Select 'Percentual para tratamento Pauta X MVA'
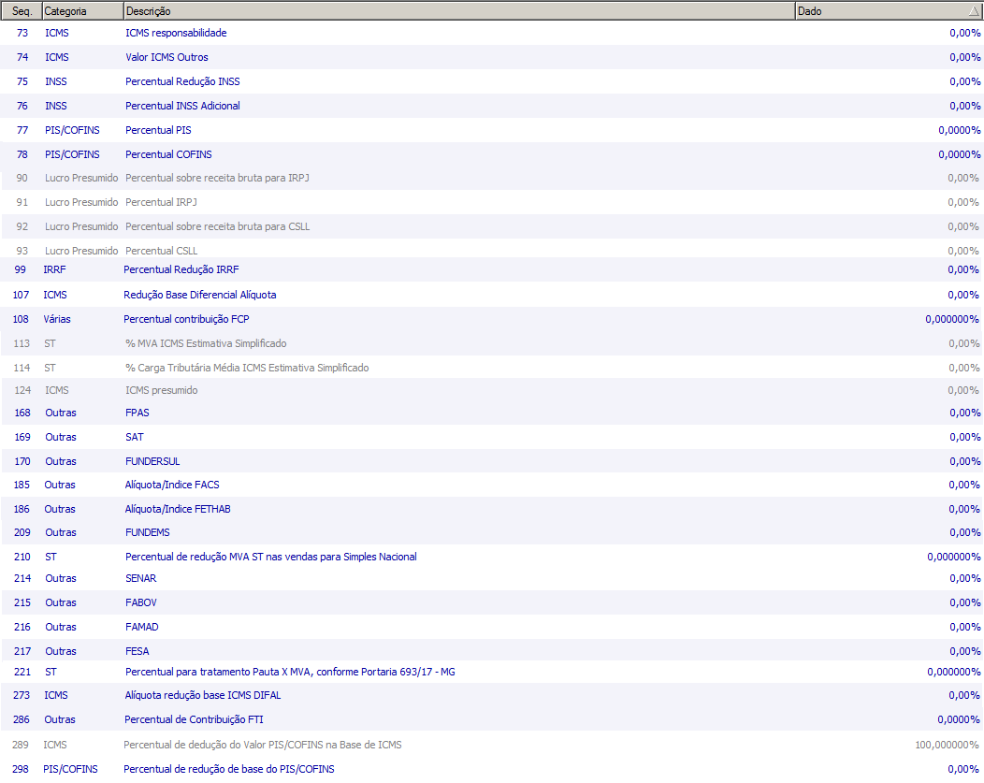 tap(492, 672)
